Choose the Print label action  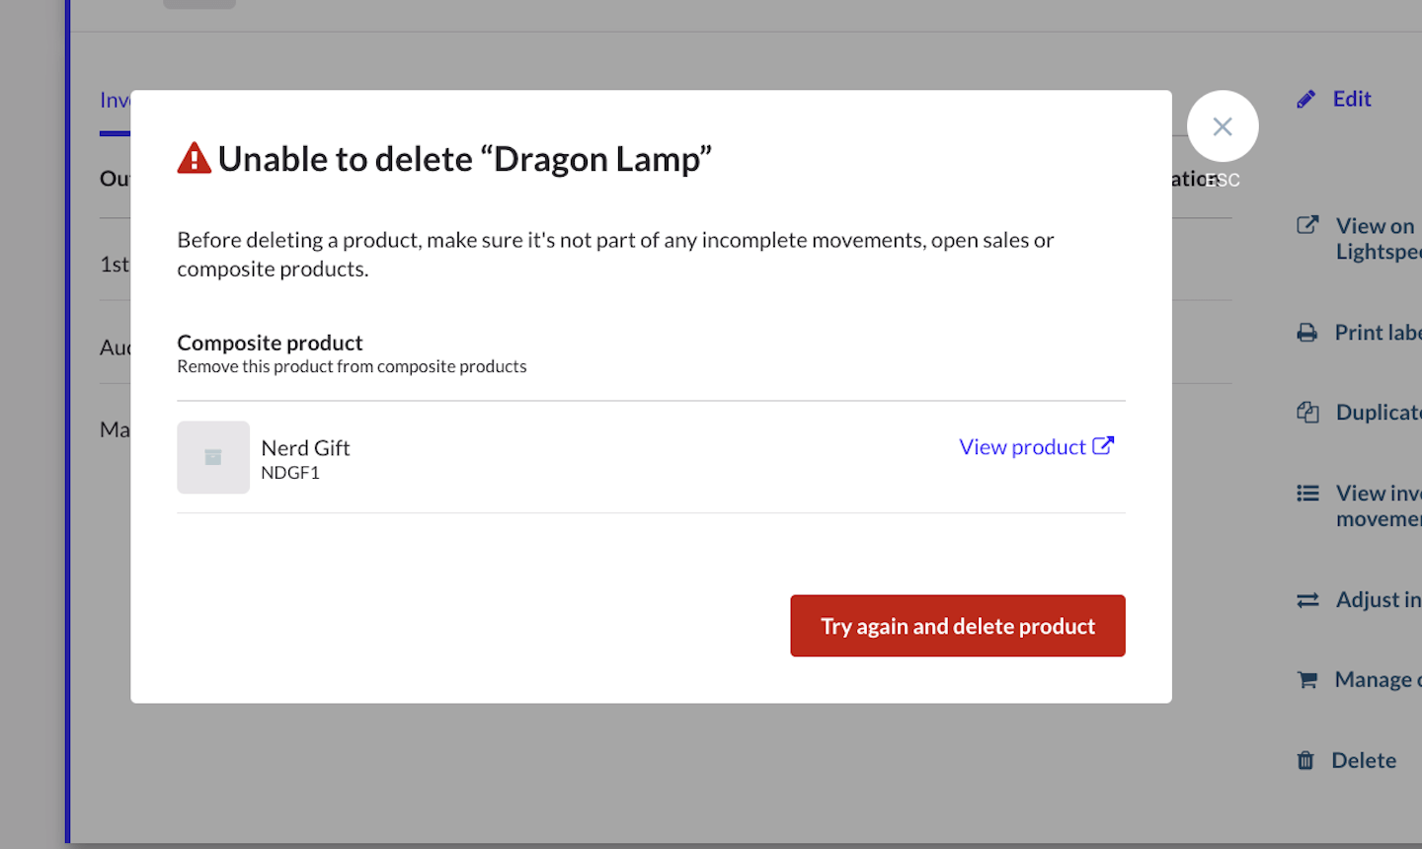coord(1378,333)
